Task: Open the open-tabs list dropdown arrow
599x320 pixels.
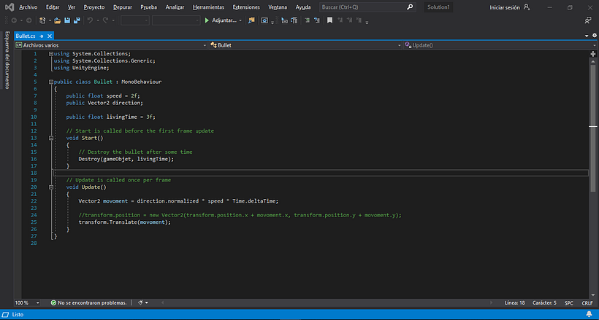Action: (587, 36)
